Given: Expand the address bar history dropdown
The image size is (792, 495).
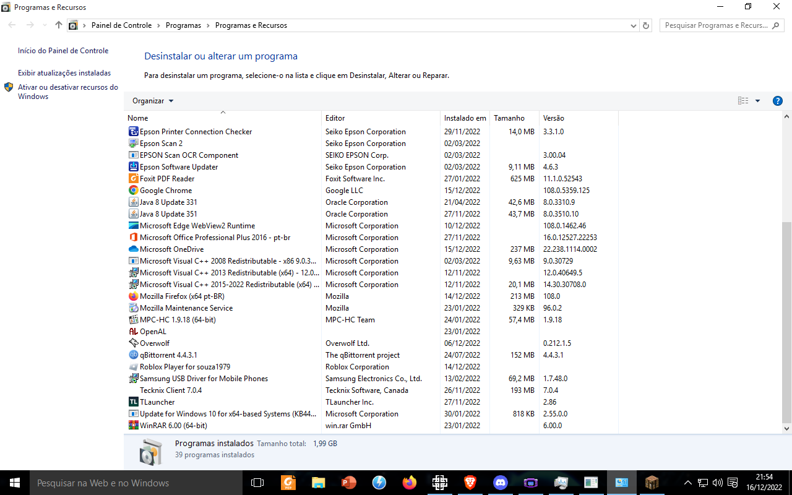Looking at the screenshot, I should [x=633, y=25].
